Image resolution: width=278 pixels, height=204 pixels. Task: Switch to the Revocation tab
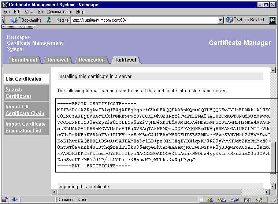click(92, 60)
